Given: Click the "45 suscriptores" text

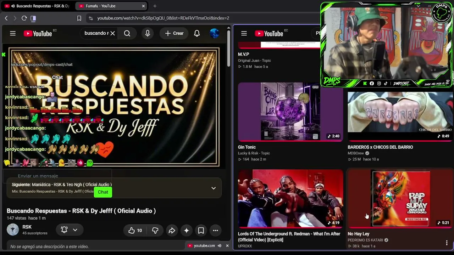Looking at the screenshot, I should click(x=35, y=233).
